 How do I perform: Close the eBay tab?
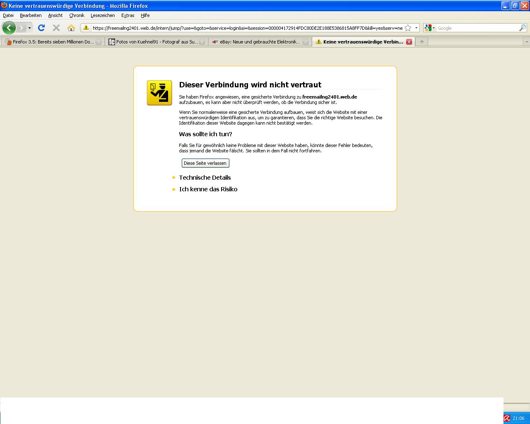[306, 42]
